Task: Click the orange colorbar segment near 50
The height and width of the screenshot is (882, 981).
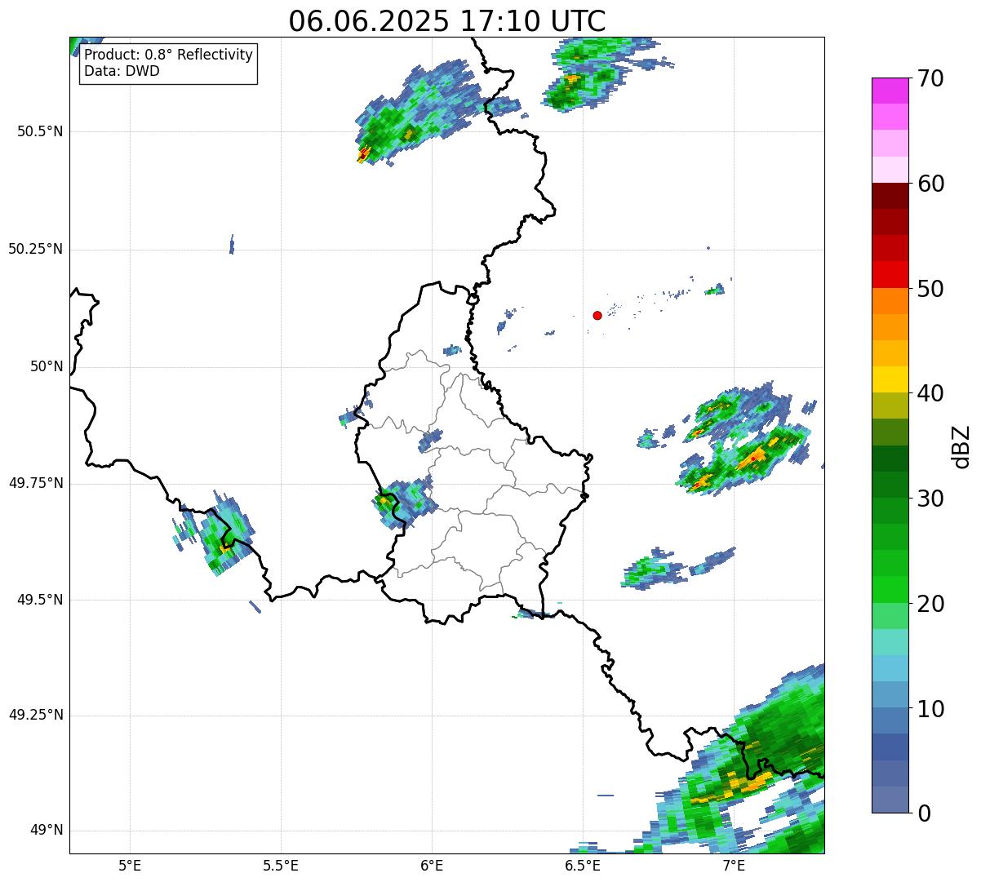Action: pos(890,301)
